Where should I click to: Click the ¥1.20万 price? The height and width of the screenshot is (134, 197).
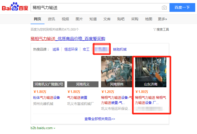(x=108, y=92)
